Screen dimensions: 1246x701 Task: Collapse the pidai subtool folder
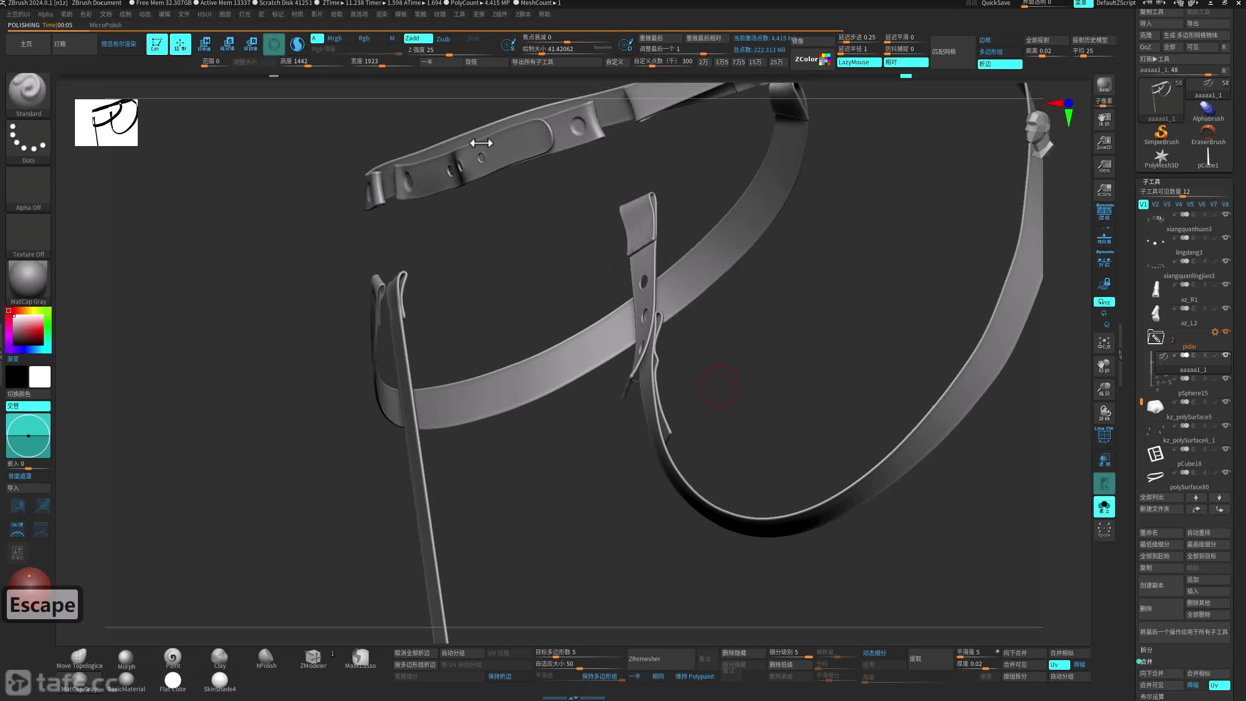1155,337
